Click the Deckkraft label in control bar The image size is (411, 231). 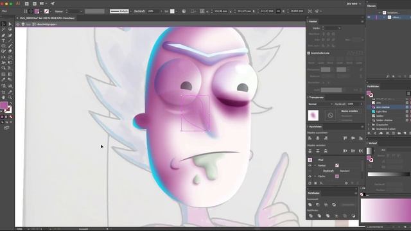pyautogui.click(x=140, y=12)
